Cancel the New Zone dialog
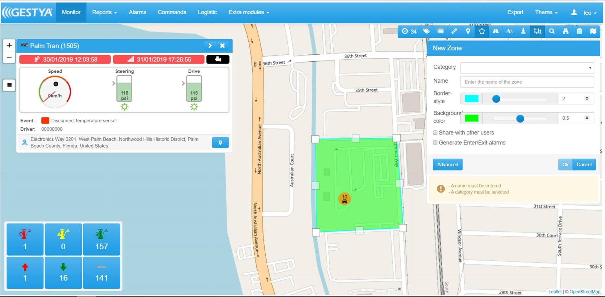The width and height of the screenshot is (605, 297). click(584, 165)
